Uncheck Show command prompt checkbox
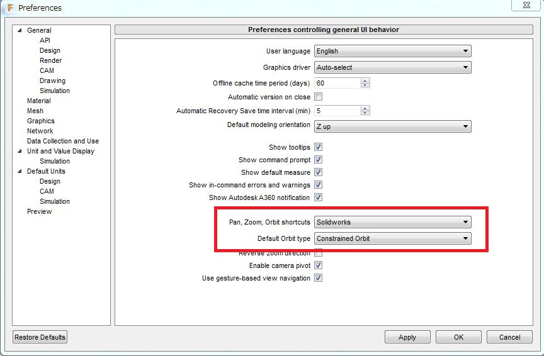 [x=318, y=160]
